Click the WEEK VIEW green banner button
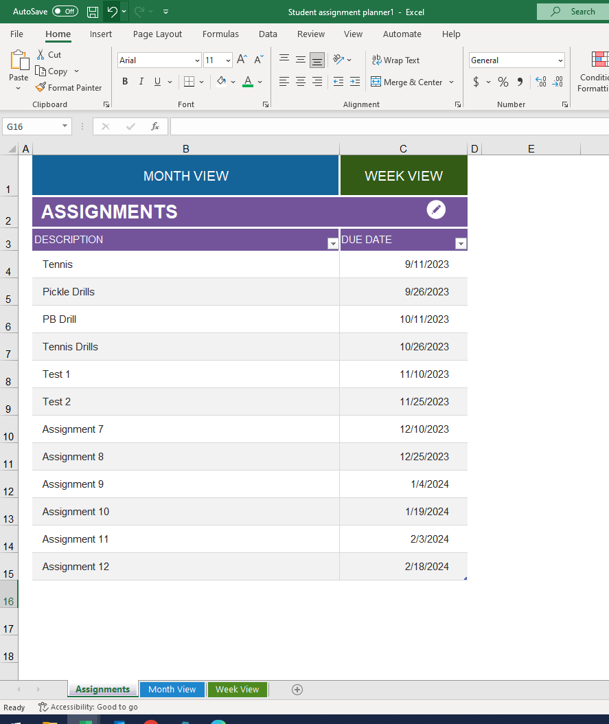Screen dimensions: 609x724 coord(404,175)
